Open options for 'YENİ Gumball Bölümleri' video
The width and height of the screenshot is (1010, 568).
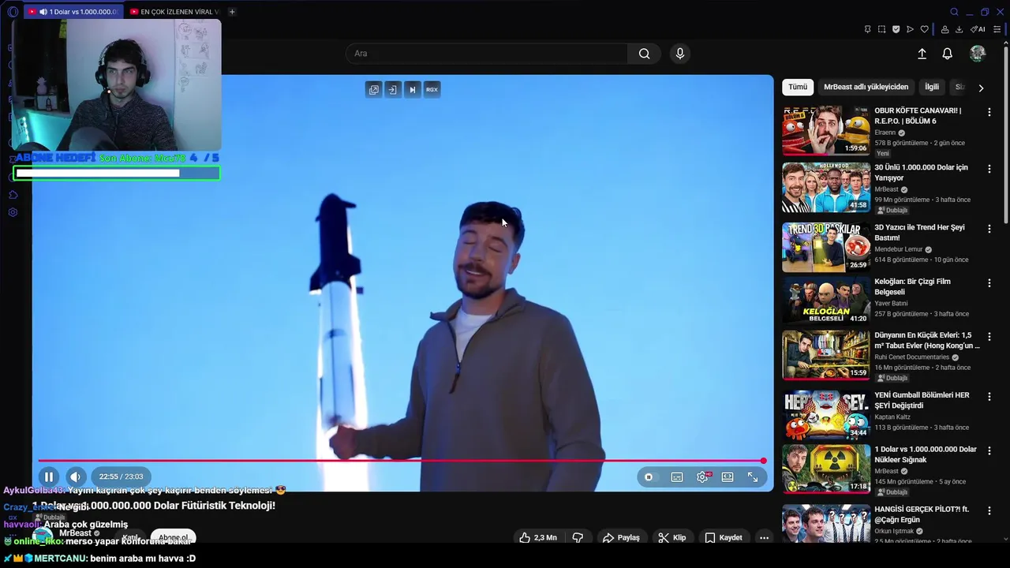pos(989,397)
